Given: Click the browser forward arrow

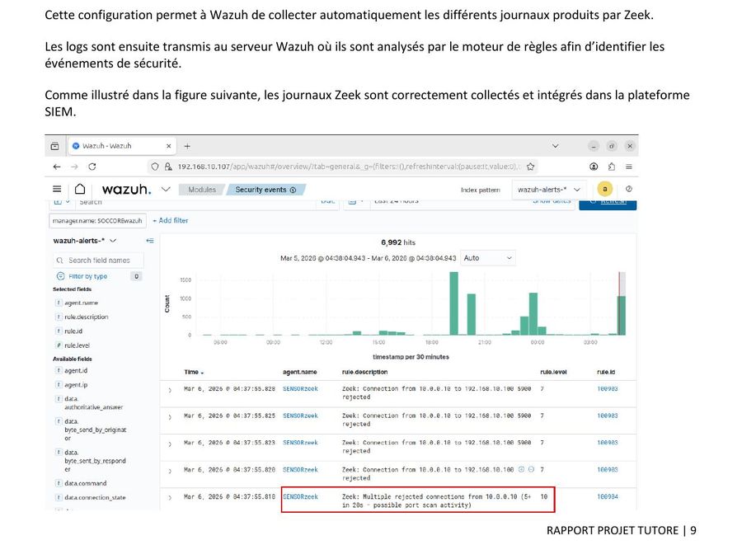Looking at the screenshot, I should click(74, 167).
